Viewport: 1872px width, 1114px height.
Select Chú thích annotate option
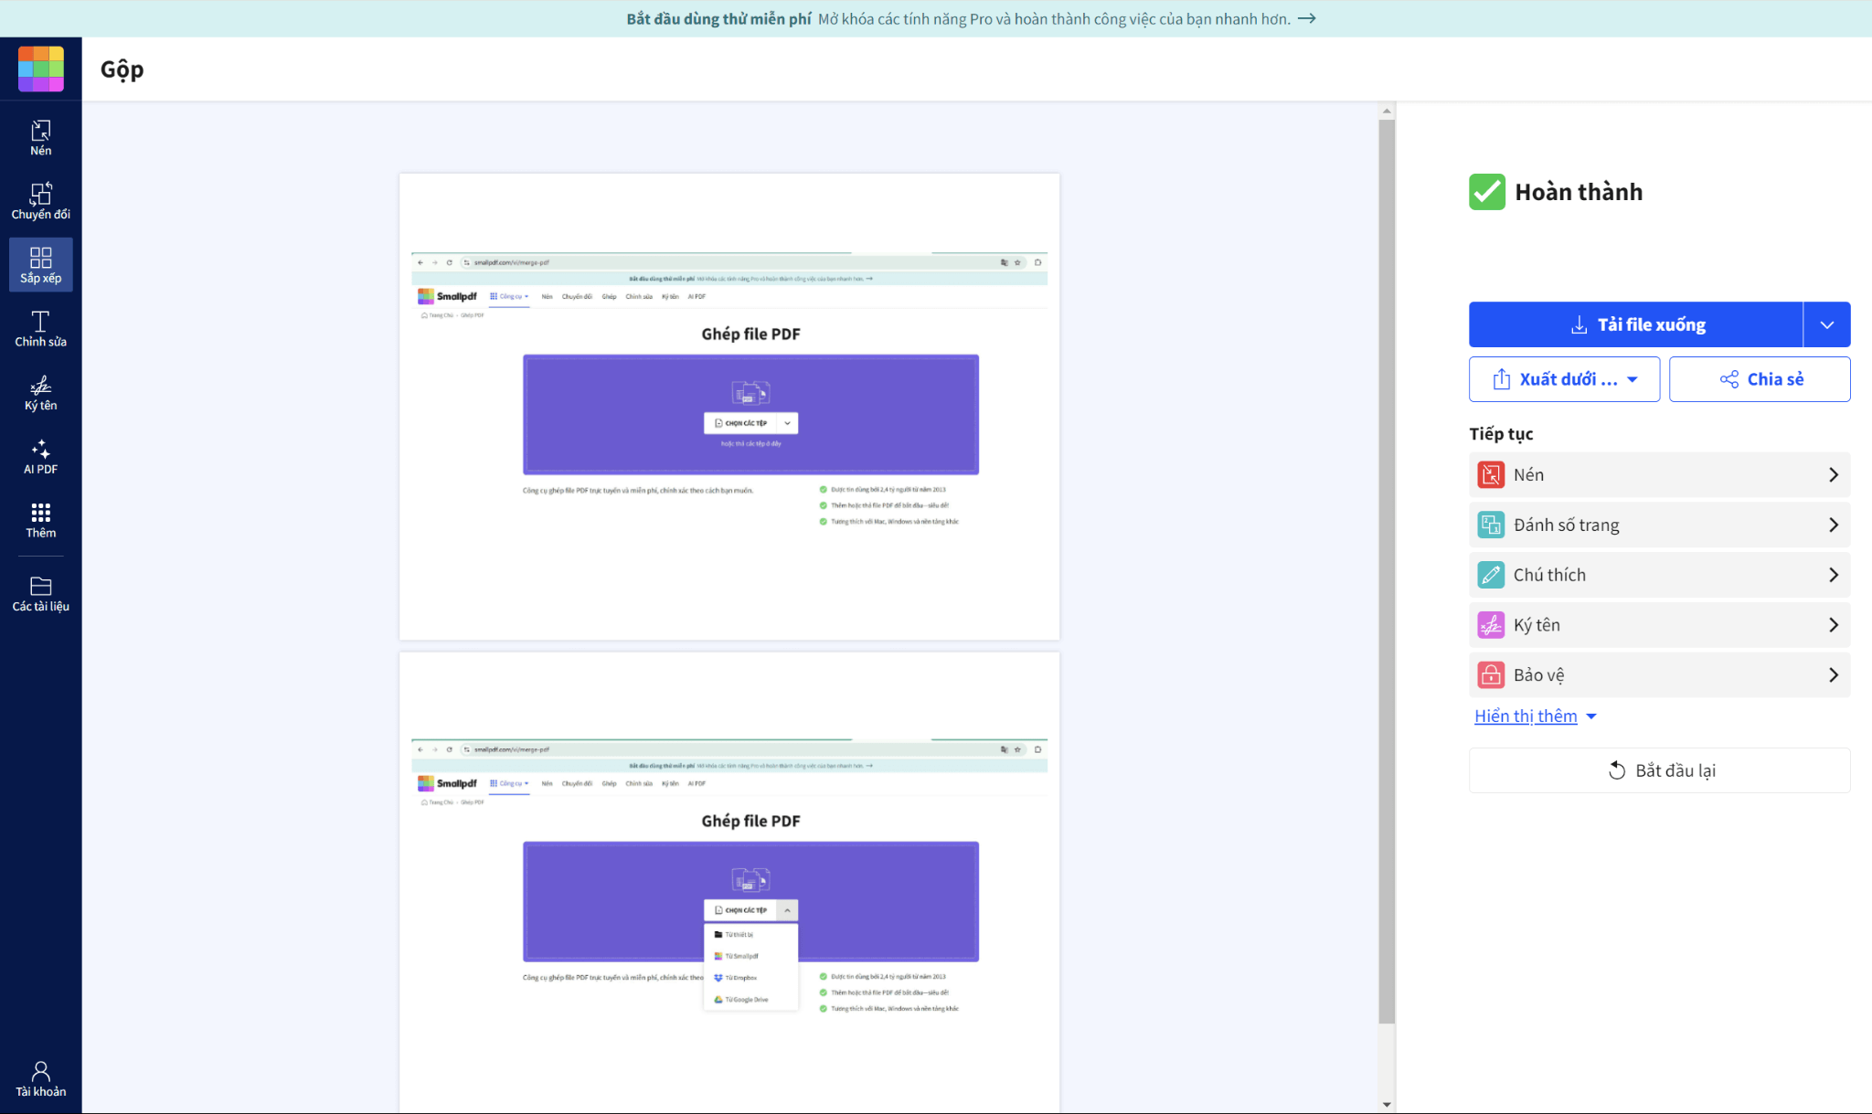tap(1658, 575)
